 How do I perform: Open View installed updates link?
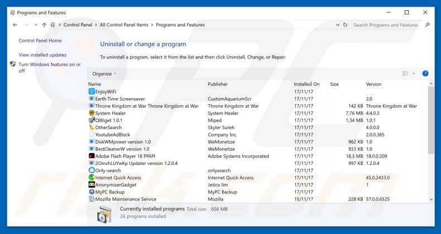[x=42, y=55]
